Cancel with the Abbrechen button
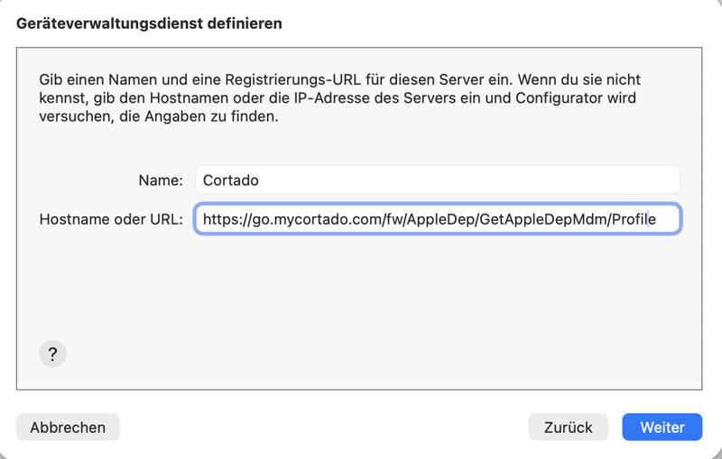Screen dimensions: 722x459 point(68,427)
